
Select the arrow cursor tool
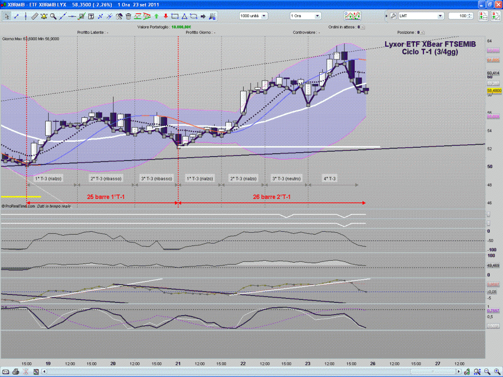coord(7,16)
